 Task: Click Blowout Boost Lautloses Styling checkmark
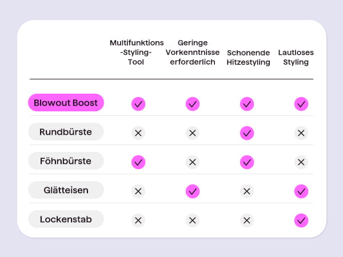(301, 104)
